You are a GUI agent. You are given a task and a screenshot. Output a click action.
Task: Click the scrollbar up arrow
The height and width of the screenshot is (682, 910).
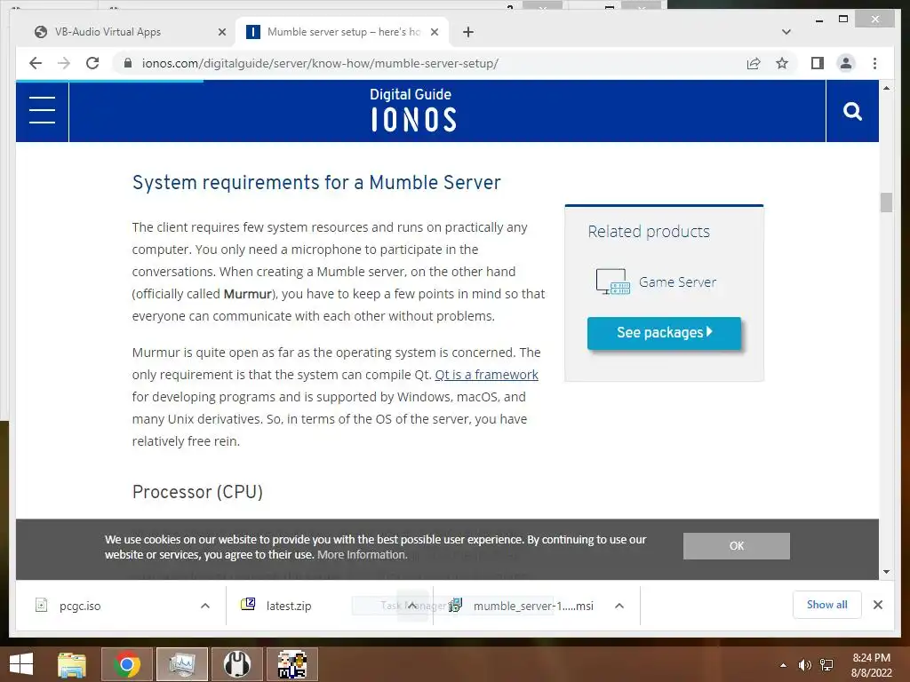coord(886,88)
